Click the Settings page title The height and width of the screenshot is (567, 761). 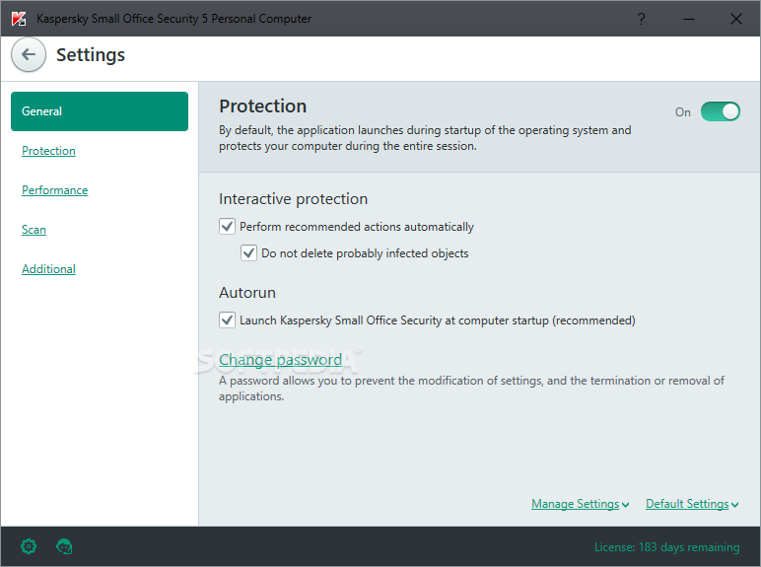click(x=91, y=55)
